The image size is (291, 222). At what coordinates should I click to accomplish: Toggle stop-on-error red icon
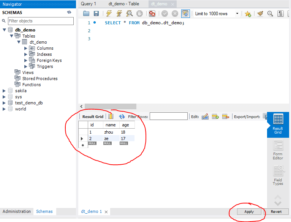pos(152,14)
